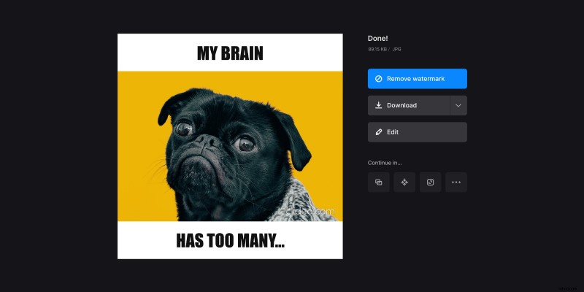Download the finished meme image

[409, 105]
